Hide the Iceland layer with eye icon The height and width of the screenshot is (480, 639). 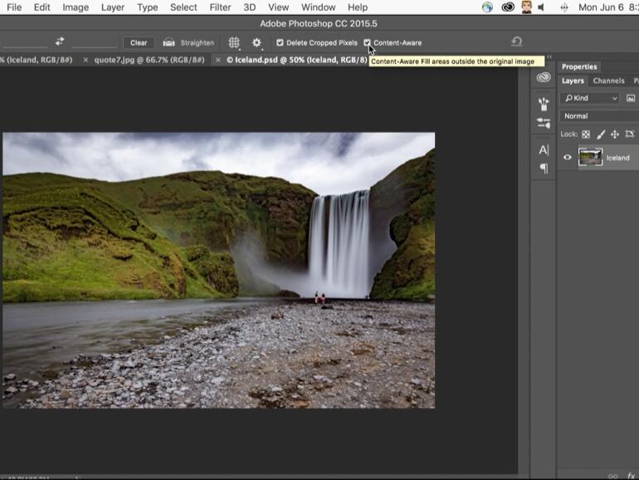(x=567, y=158)
